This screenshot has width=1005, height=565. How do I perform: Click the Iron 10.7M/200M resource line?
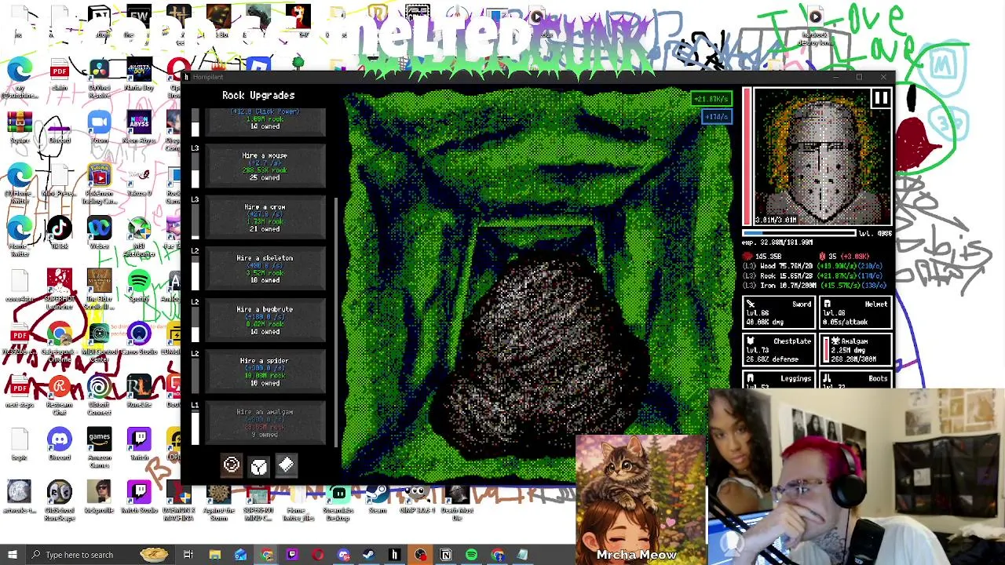pyautogui.click(x=817, y=285)
